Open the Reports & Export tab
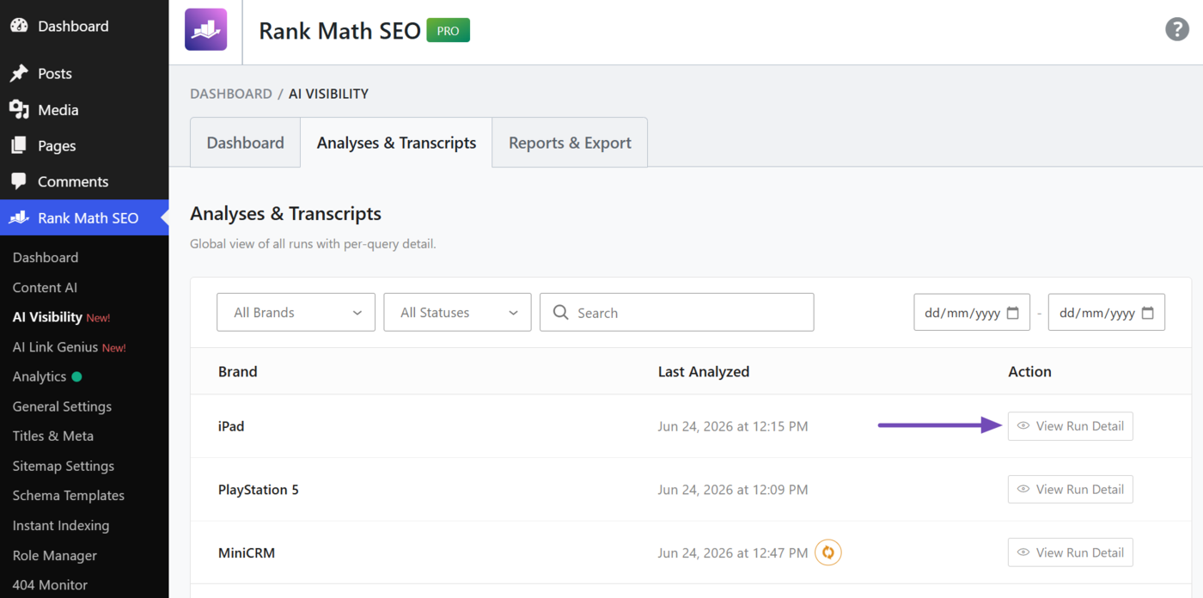The width and height of the screenshot is (1203, 598). tap(570, 143)
